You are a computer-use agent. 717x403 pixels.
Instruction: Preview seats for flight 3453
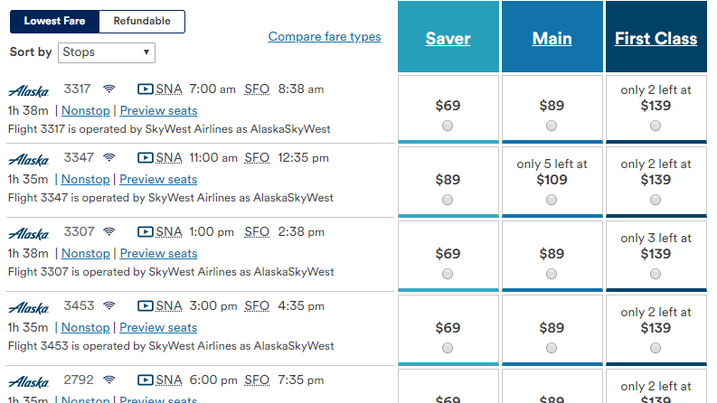[x=158, y=328]
